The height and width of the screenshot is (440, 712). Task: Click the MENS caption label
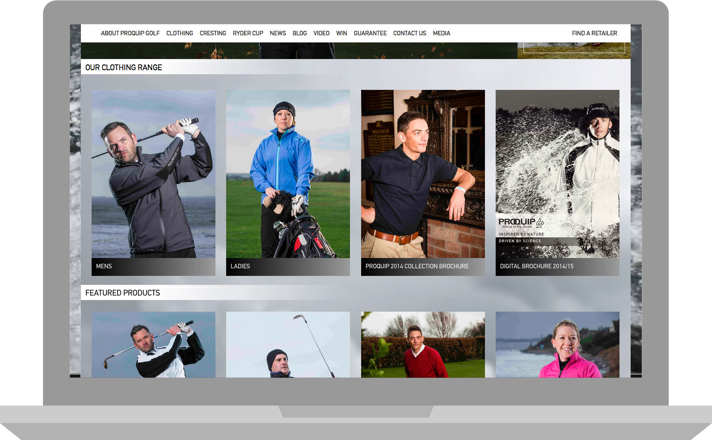click(x=104, y=266)
